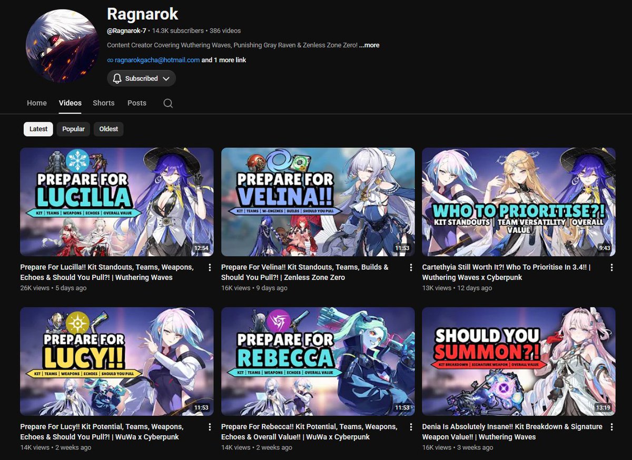Viewport: 632px width, 460px height.
Task: Open more options for Prepare For Velina video
Action: 411,267
